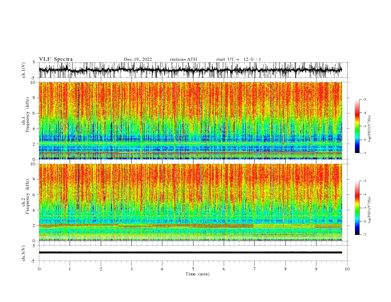Click ch.2 frequency axis tick "6"
Image resolution: width=391 pixels, height=302 pixels.
click(x=34, y=195)
